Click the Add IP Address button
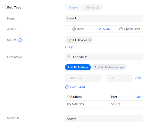Screen dimensions: 151x128 tap(78, 67)
